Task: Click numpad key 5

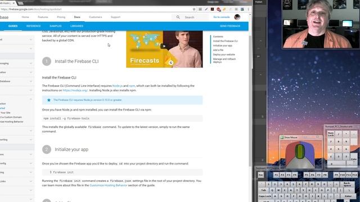Action: pos(339,149)
